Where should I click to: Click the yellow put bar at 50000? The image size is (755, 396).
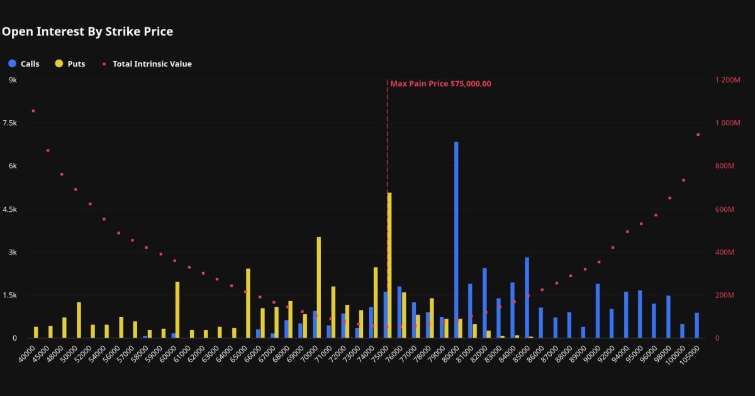pyautogui.click(x=79, y=321)
